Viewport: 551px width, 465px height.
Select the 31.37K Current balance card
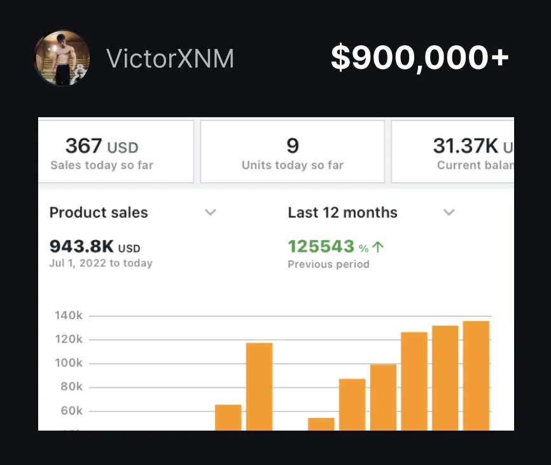[452, 152]
